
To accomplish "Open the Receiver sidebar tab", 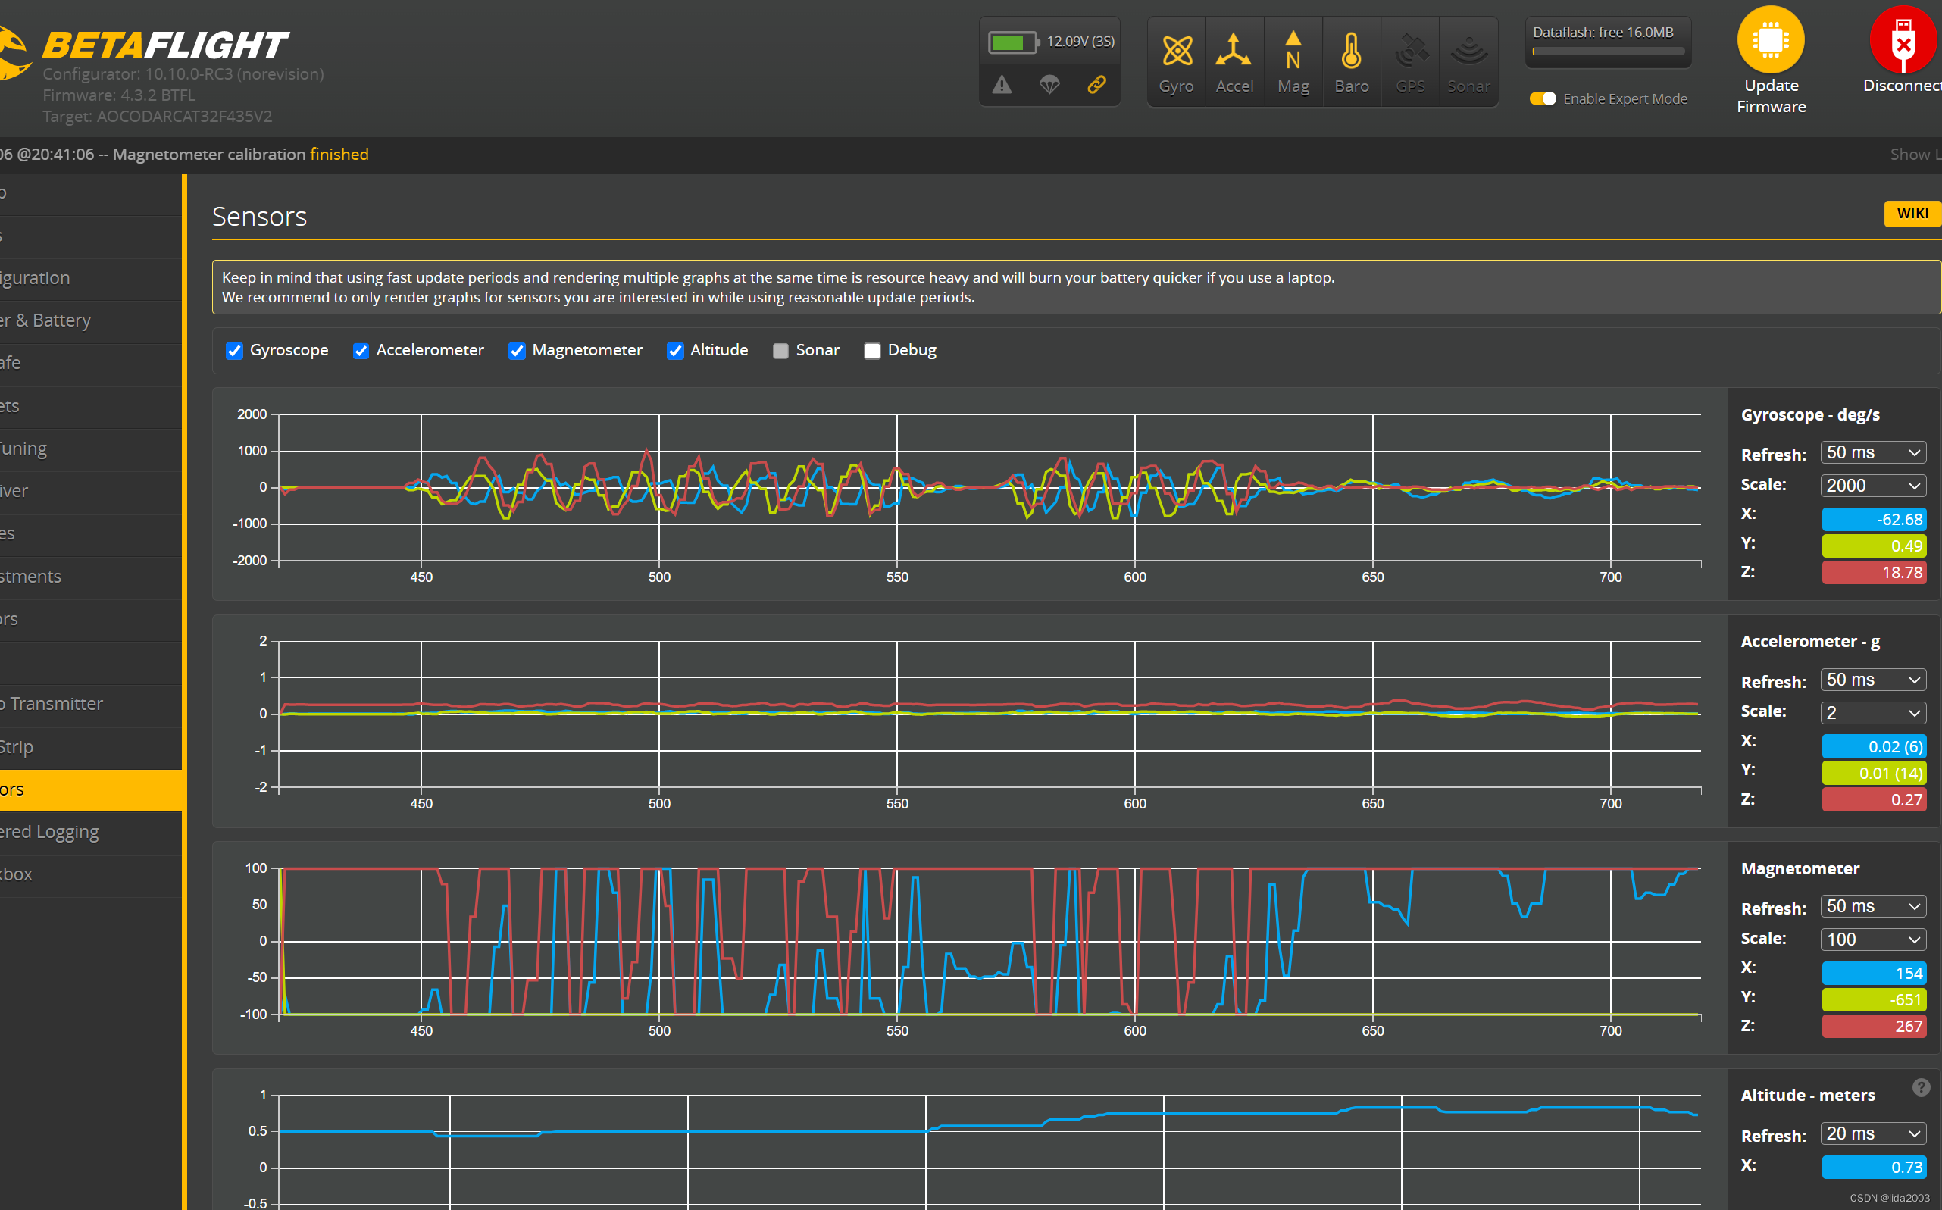I will click(90, 490).
